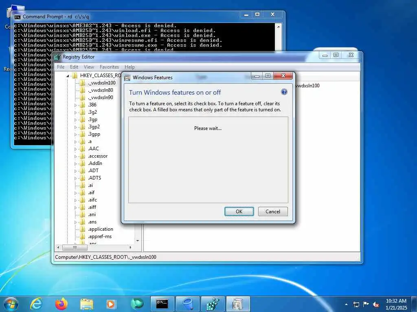Open the Help menu in Registry Editor

click(129, 67)
